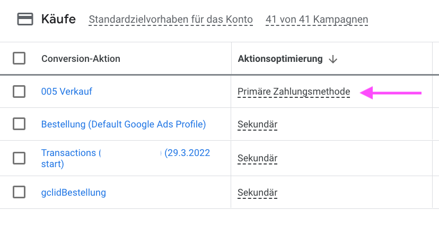Open the gclidBestellung conversion action
439x238 pixels.
pos(74,193)
